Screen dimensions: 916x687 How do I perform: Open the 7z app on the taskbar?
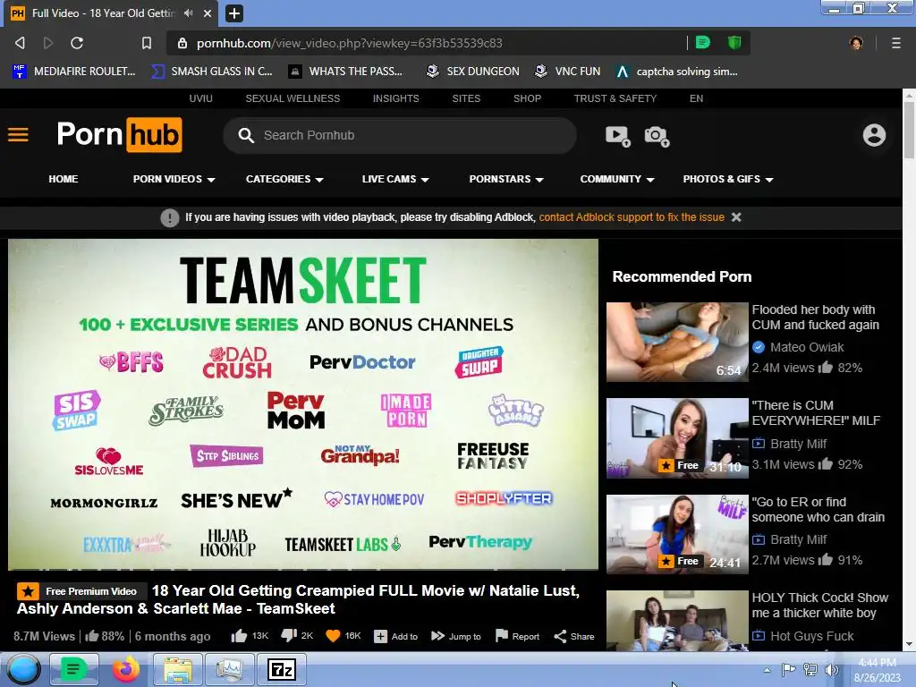click(x=282, y=669)
